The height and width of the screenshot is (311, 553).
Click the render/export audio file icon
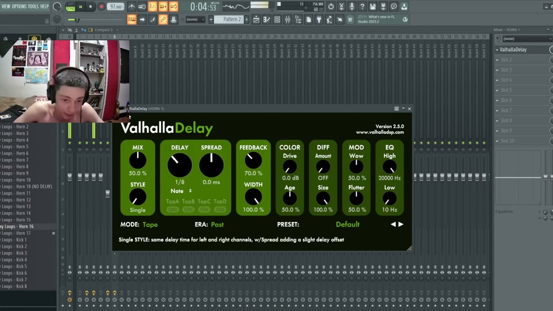point(383,6)
